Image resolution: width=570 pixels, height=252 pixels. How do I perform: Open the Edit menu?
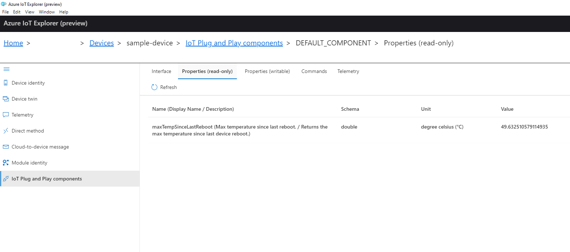click(x=17, y=12)
